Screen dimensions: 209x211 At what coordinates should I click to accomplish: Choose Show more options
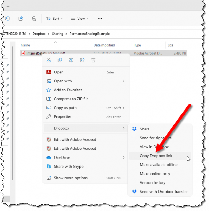(x=86, y=178)
